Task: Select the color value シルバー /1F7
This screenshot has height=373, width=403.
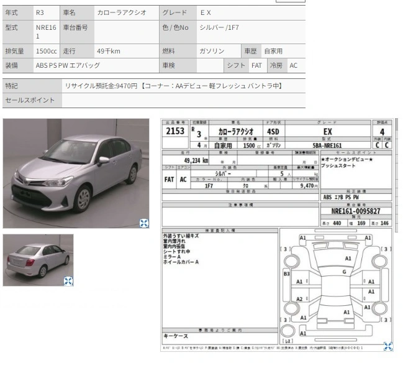Action: point(219,27)
